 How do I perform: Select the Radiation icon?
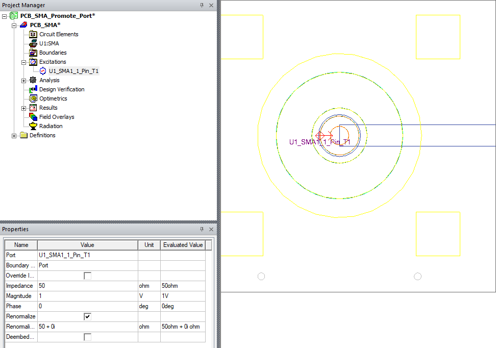(x=34, y=126)
